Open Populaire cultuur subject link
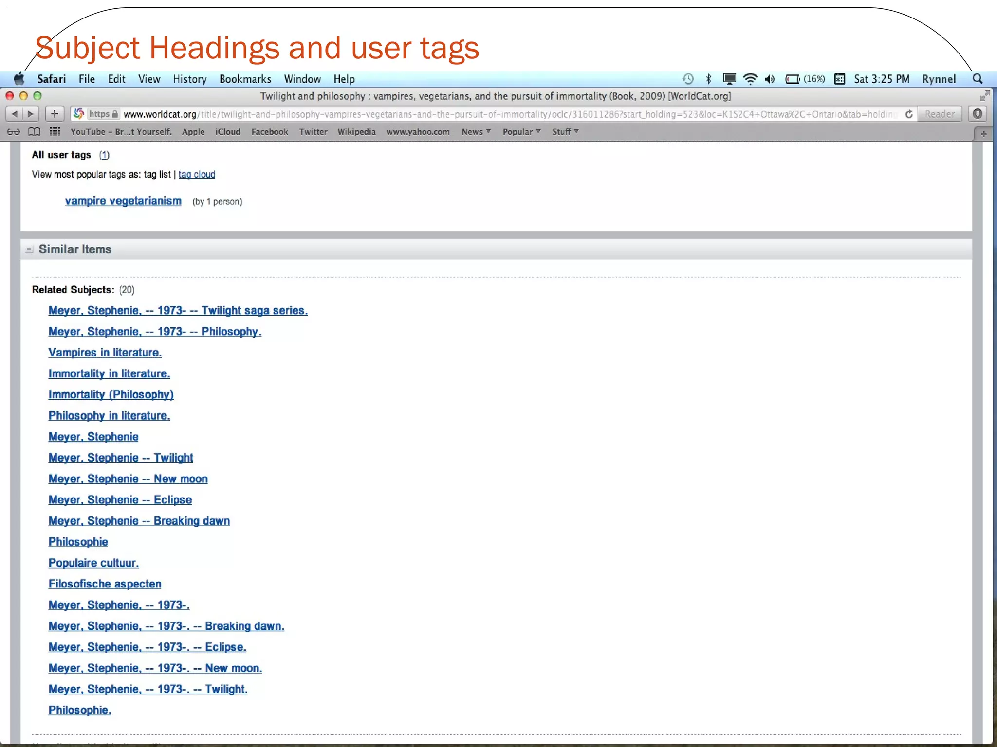Screen dimensions: 997x747 pyautogui.click(x=93, y=563)
